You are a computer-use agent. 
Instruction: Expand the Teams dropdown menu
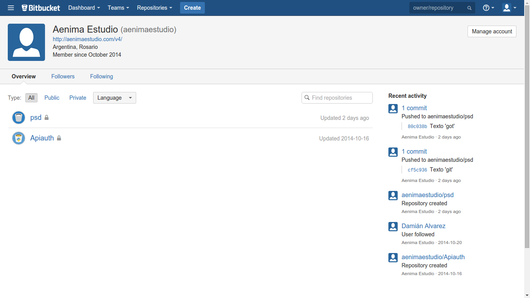click(x=118, y=8)
